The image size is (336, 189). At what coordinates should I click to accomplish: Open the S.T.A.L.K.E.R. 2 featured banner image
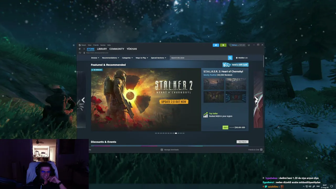click(x=146, y=99)
